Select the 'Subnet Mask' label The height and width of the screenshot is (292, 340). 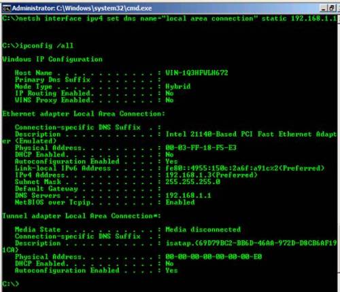point(38,181)
